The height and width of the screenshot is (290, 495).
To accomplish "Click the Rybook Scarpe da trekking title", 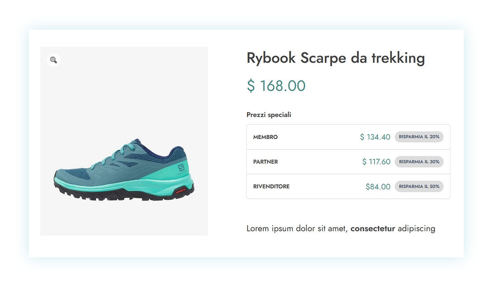I will (x=335, y=58).
